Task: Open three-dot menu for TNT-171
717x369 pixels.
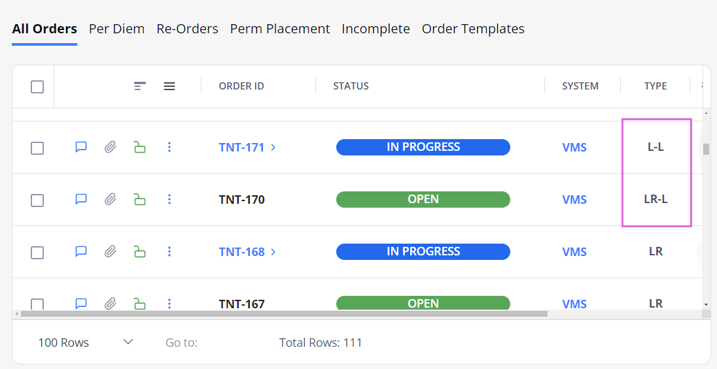Action: (169, 147)
